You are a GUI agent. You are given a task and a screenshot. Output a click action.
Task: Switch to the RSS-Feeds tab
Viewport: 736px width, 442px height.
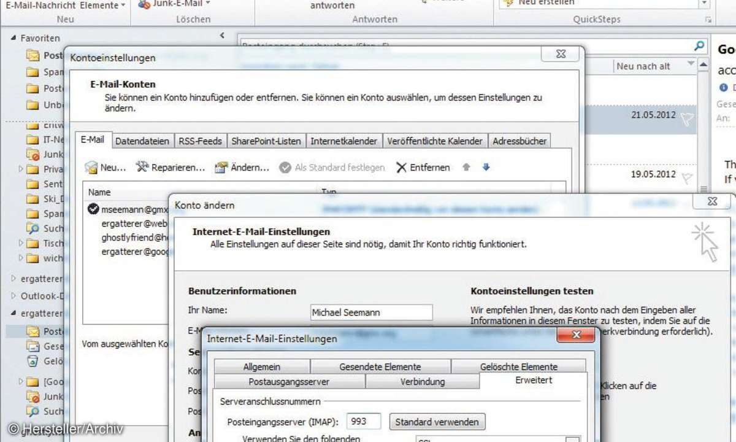200,141
